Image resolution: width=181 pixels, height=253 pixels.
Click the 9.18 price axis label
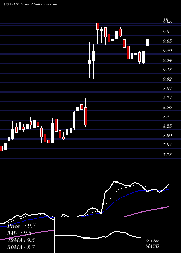pos(167,70)
